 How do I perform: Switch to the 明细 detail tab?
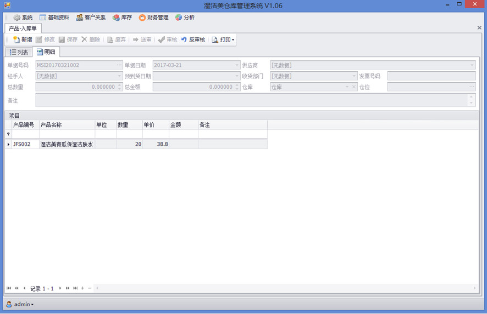[x=46, y=52]
